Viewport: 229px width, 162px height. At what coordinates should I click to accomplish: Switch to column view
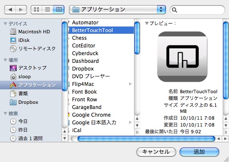point(59,10)
